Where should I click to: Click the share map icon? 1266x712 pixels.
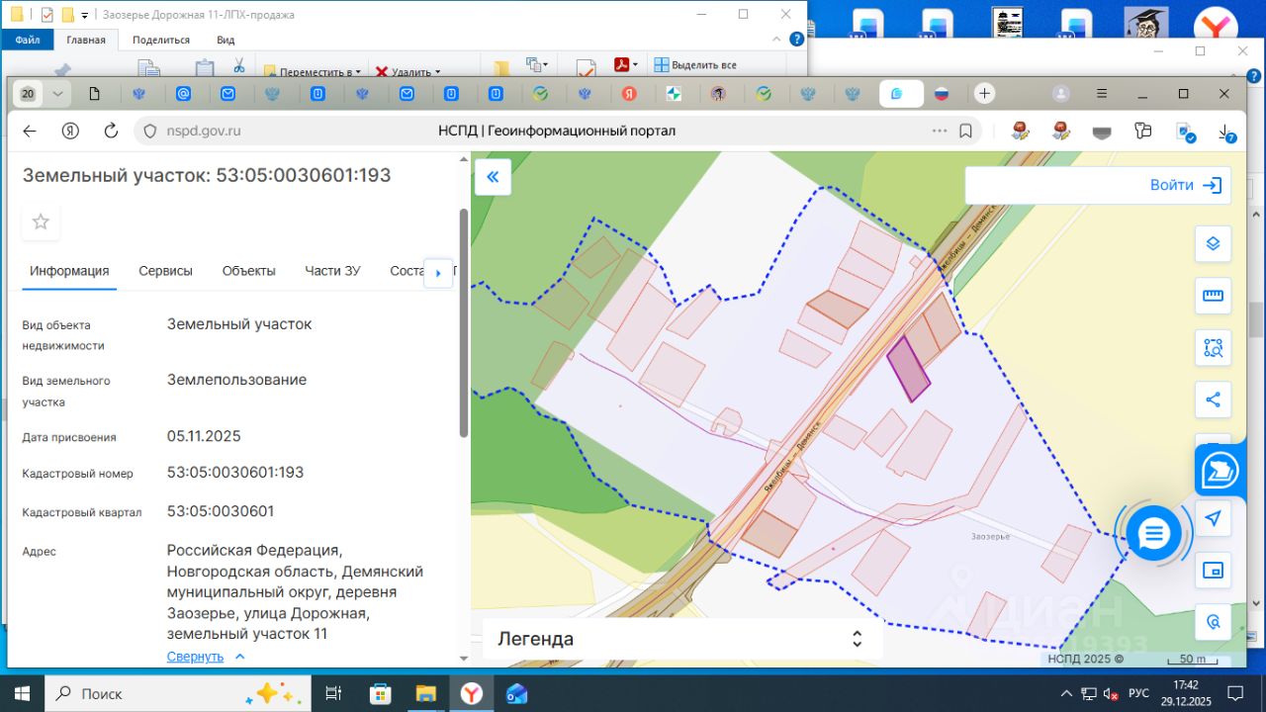(1213, 400)
